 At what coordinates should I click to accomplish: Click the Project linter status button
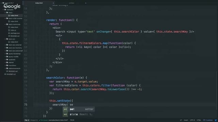[34, 120]
